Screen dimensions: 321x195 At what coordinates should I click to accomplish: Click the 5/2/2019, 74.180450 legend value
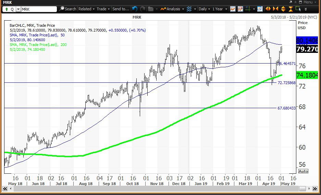pos(27,49)
